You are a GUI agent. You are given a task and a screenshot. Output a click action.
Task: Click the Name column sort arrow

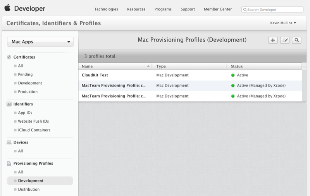[148, 66]
